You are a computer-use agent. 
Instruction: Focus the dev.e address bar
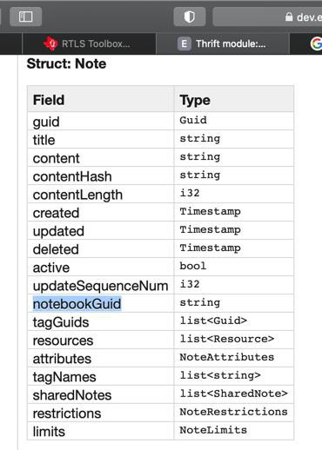267,17
